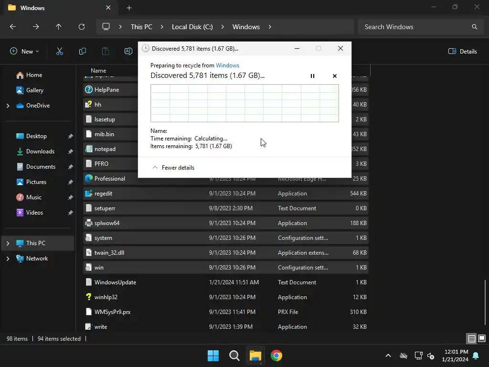489x367 pixels.
Task: Select the Professional Edge file icon
Action: 88,179
